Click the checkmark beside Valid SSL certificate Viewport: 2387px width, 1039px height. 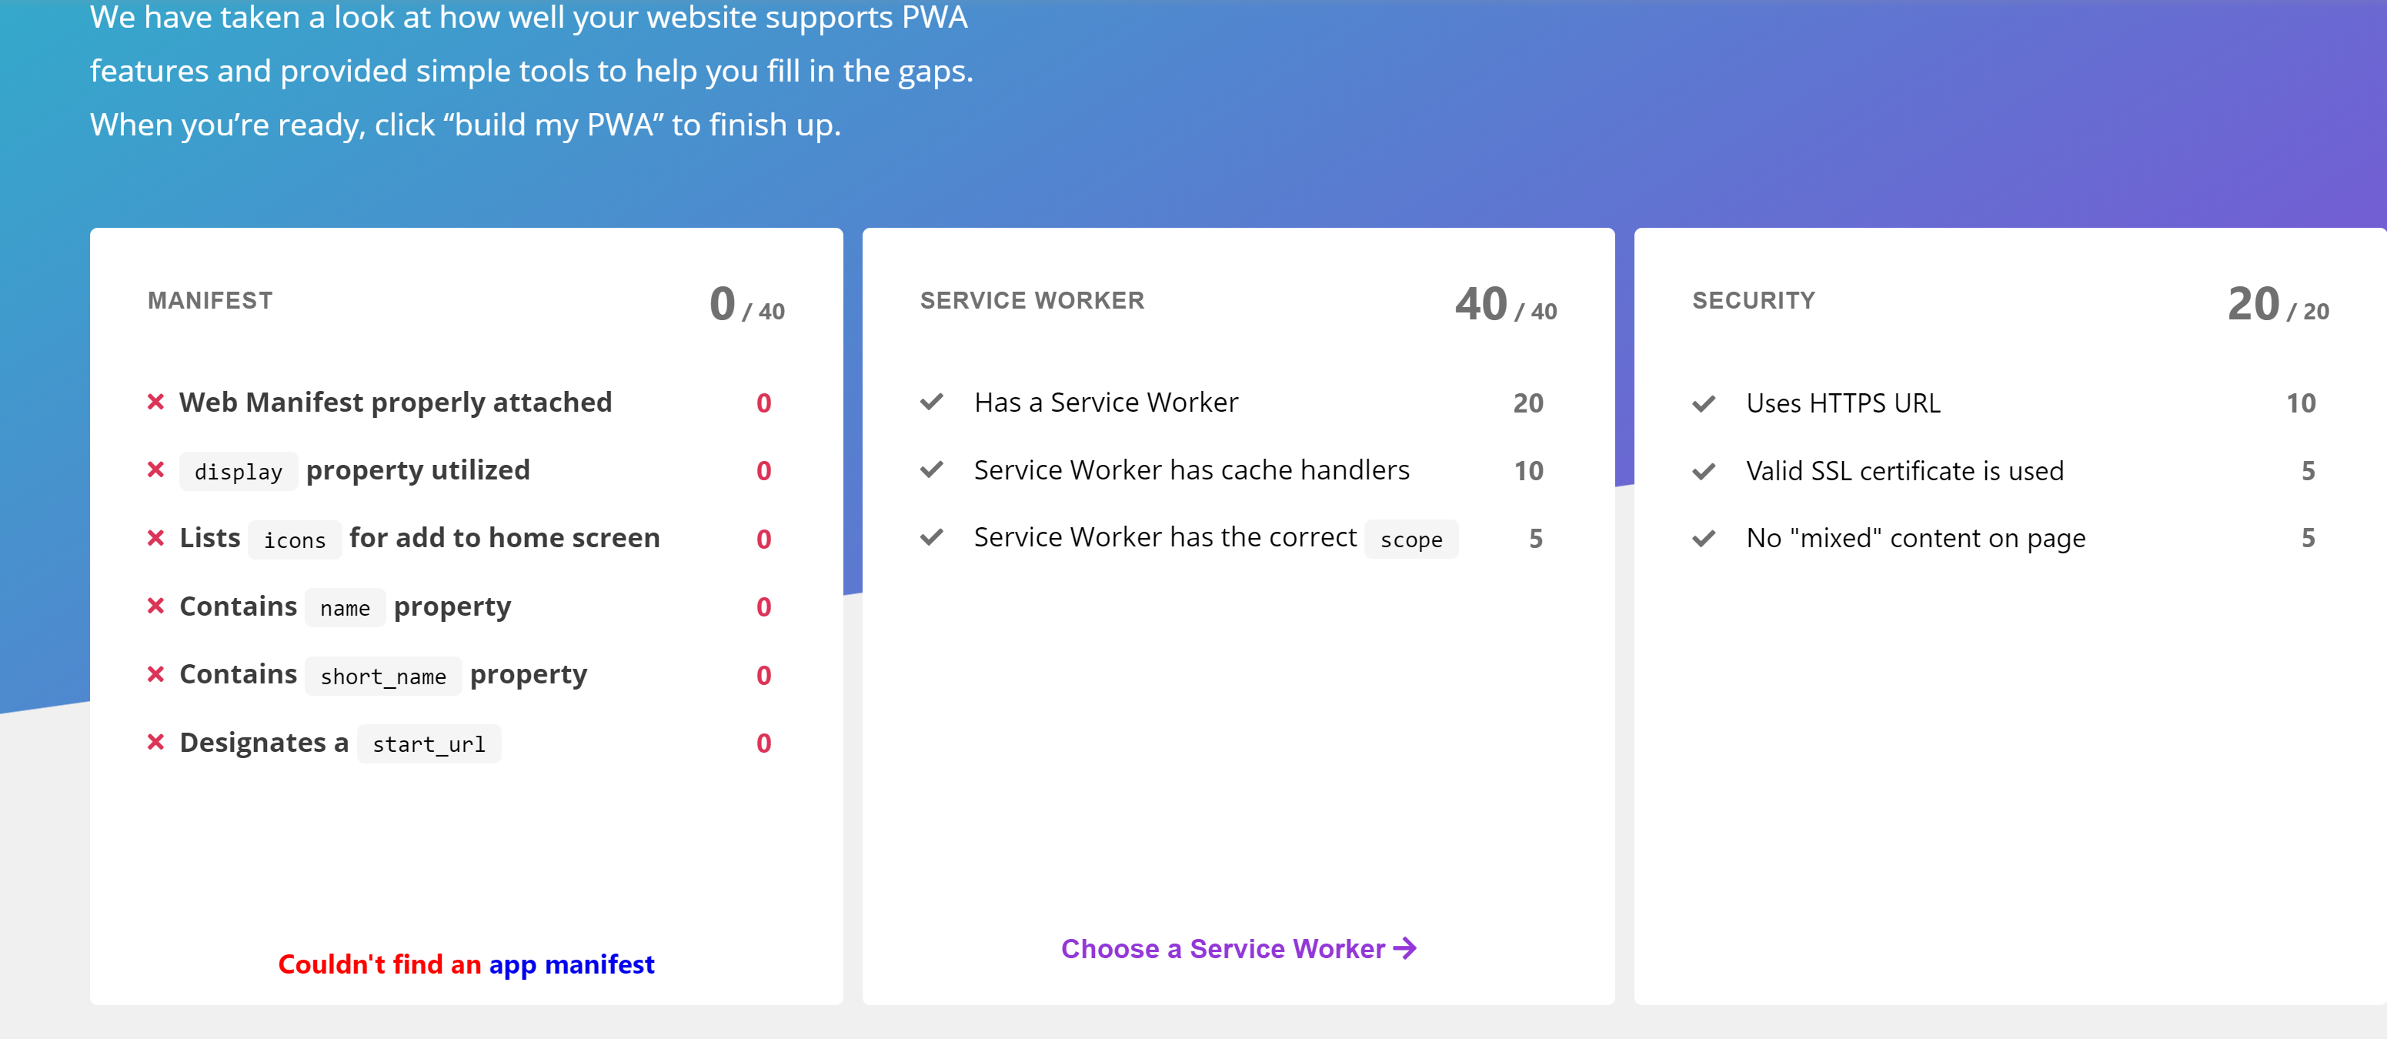click(x=1703, y=471)
